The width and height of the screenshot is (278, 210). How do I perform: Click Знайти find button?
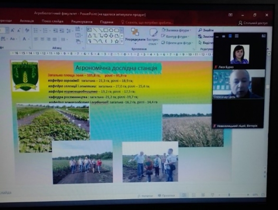[x=206, y=30]
